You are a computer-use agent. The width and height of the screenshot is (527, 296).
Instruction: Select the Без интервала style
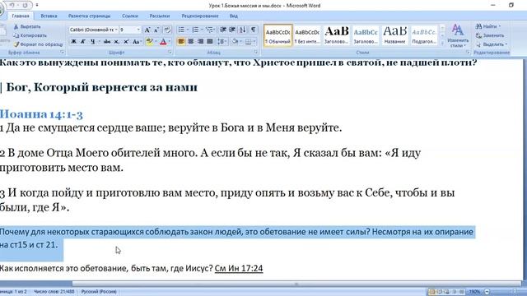pyautogui.click(x=307, y=35)
